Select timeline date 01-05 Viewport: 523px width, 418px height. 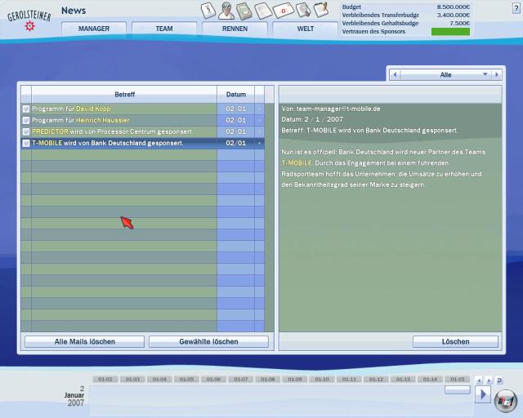(186, 380)
